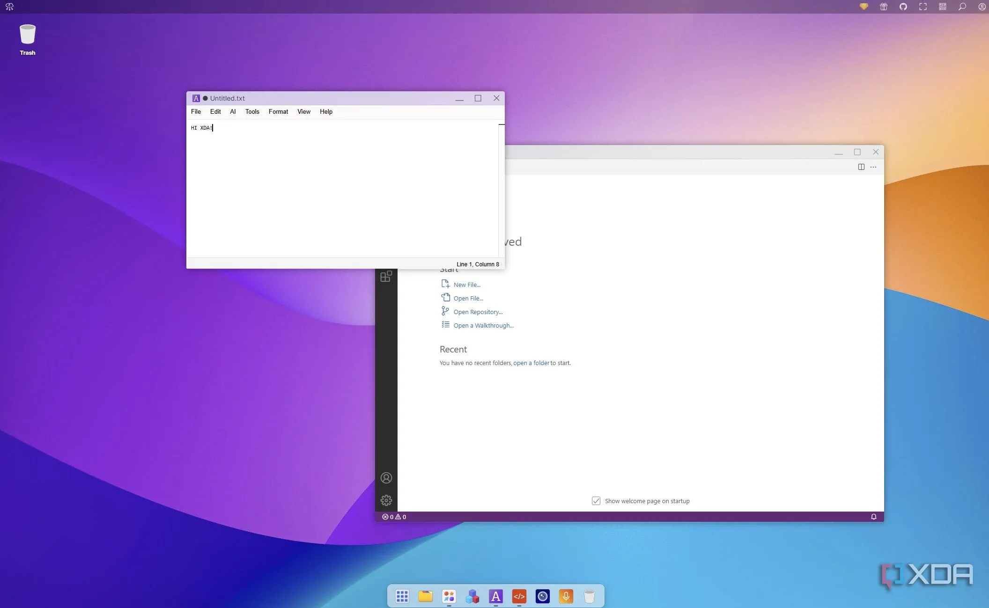Open the Manage gear in activity bar
The height and width of the screenshot is (608, 989).
point(386,500)
